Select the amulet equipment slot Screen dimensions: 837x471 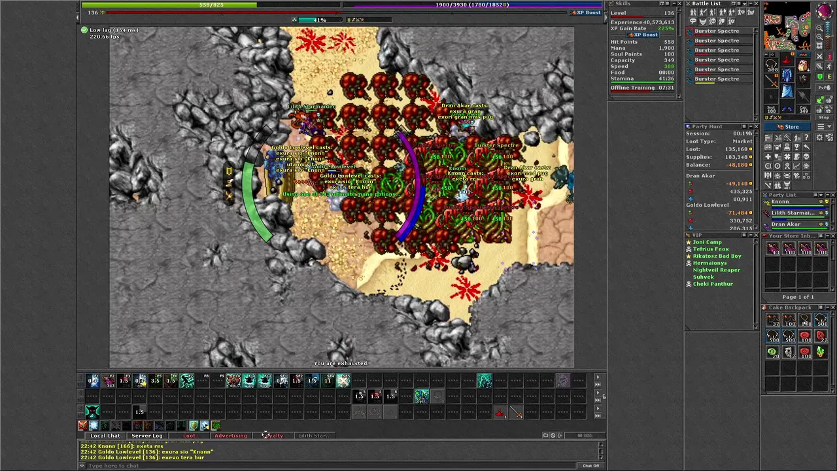click(x=771, y=65)
